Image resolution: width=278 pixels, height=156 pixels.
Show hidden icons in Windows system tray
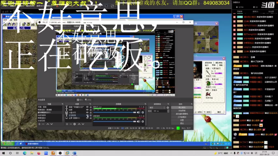click(x=231, y=153)
